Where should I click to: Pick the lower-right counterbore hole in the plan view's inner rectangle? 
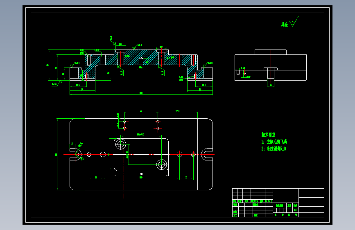pos(162,165)
